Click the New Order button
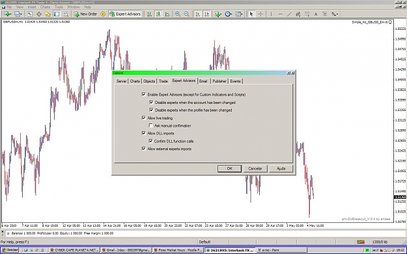This screenshot has width=407, height=254. (x=86, y=14)
